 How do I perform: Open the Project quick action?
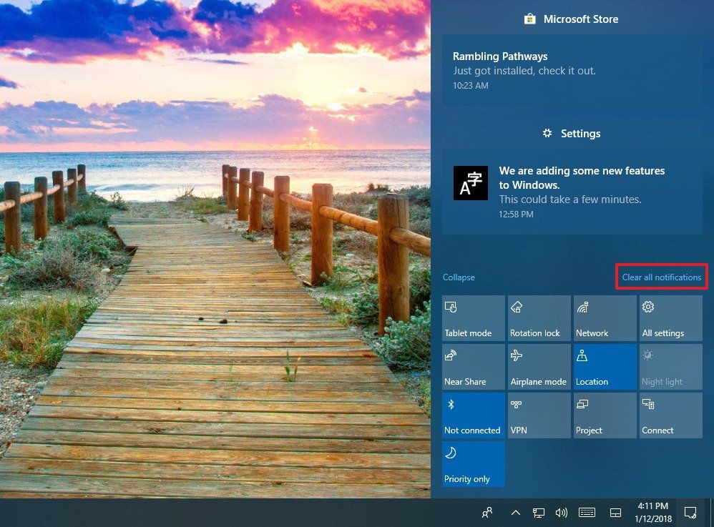pyautogui.click(x=605, y=415)
